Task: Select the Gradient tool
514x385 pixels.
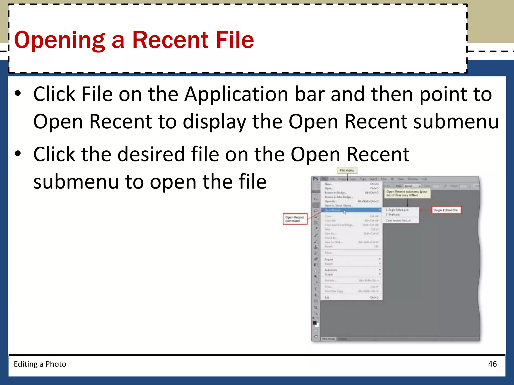Action: [x=315, y=265]
